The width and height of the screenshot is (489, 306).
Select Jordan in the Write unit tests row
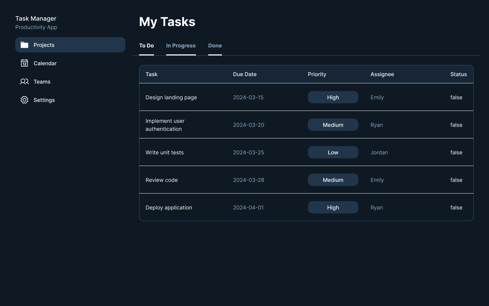coord(379,152)
